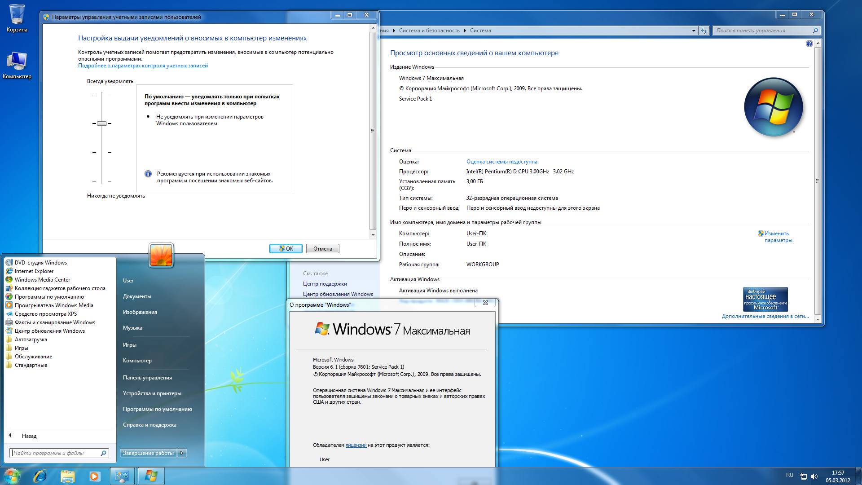Click the volume speaker tray icon
Viewport: 862px width, 485px height.
pos(814,476)
